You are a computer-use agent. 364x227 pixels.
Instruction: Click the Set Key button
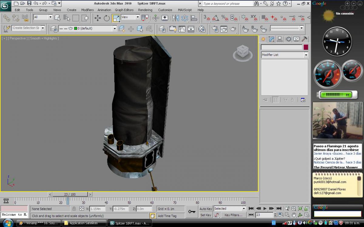206,215
